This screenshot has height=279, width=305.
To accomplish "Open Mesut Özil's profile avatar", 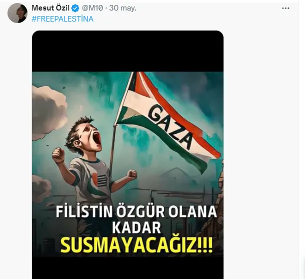I will point(17,13).
